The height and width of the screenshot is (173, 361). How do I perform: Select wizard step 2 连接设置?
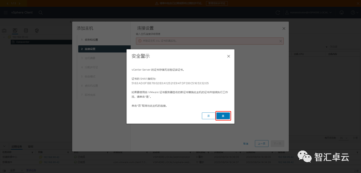coord(104,49)
